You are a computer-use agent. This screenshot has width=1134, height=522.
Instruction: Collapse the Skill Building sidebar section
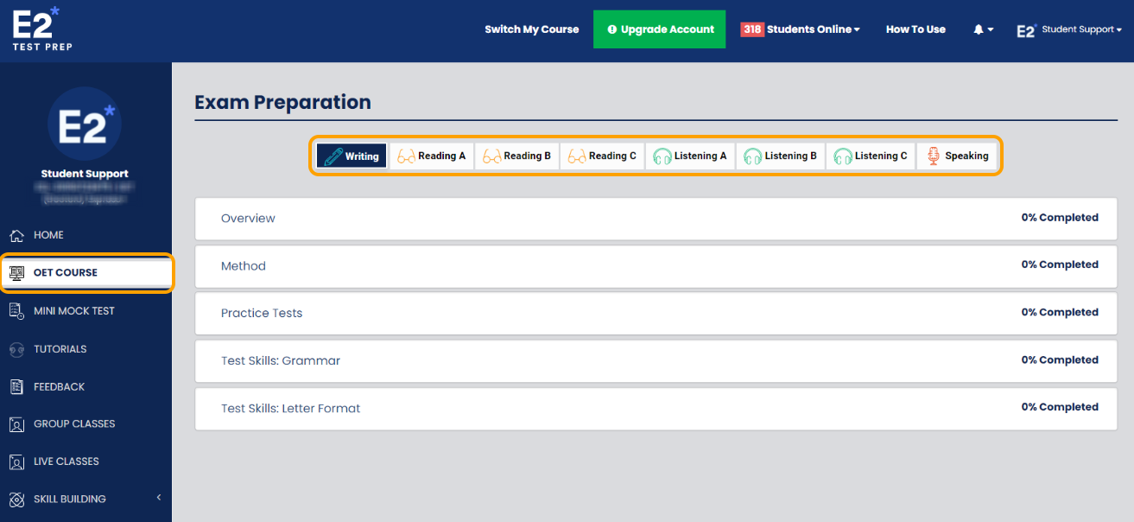tap(158, 499)
